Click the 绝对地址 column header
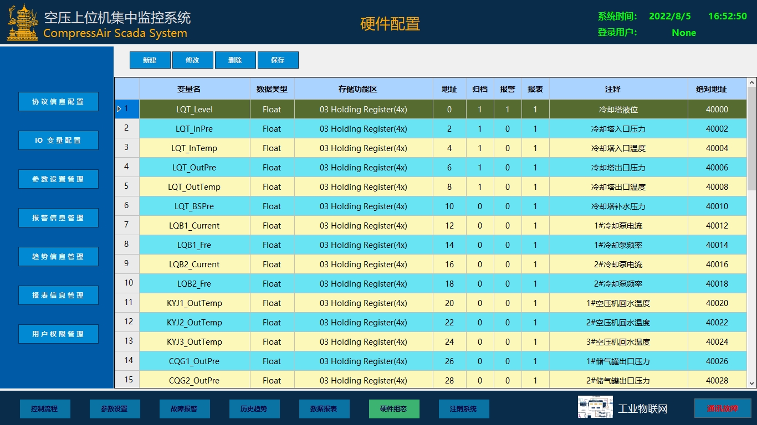Viewport: 757px width, 425px height. point(717,89)
